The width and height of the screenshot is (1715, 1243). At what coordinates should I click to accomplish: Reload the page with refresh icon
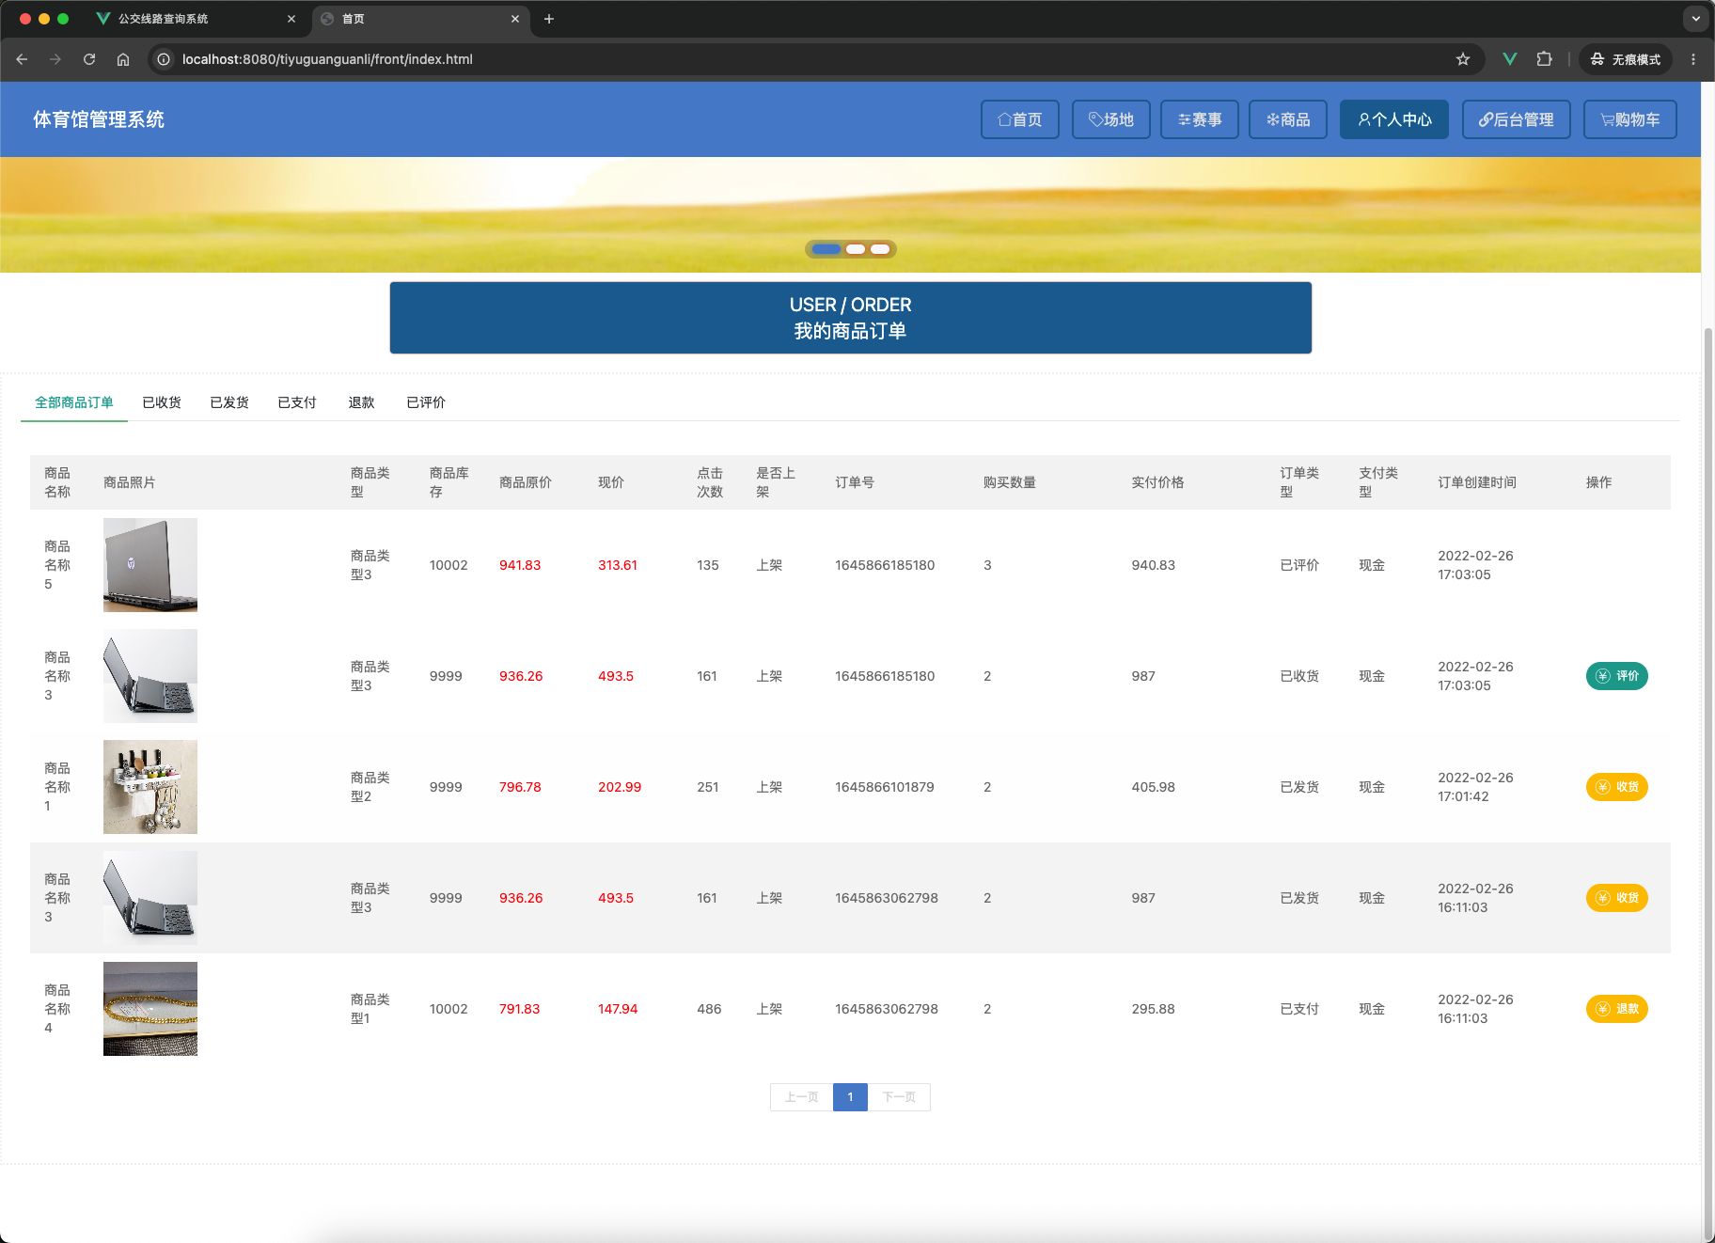[x=89, y=59]
